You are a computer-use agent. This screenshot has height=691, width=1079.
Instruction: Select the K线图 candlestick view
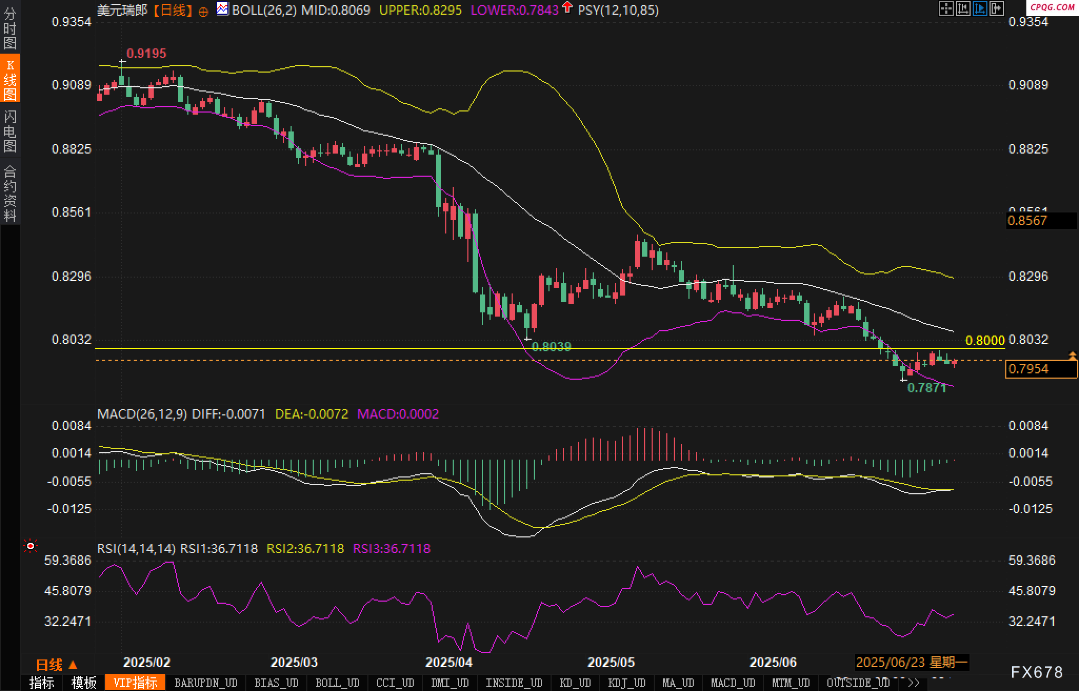click(10, 79)
